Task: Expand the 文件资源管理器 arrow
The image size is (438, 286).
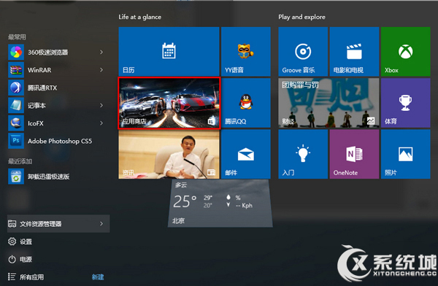Action: (x=101, y=224)
